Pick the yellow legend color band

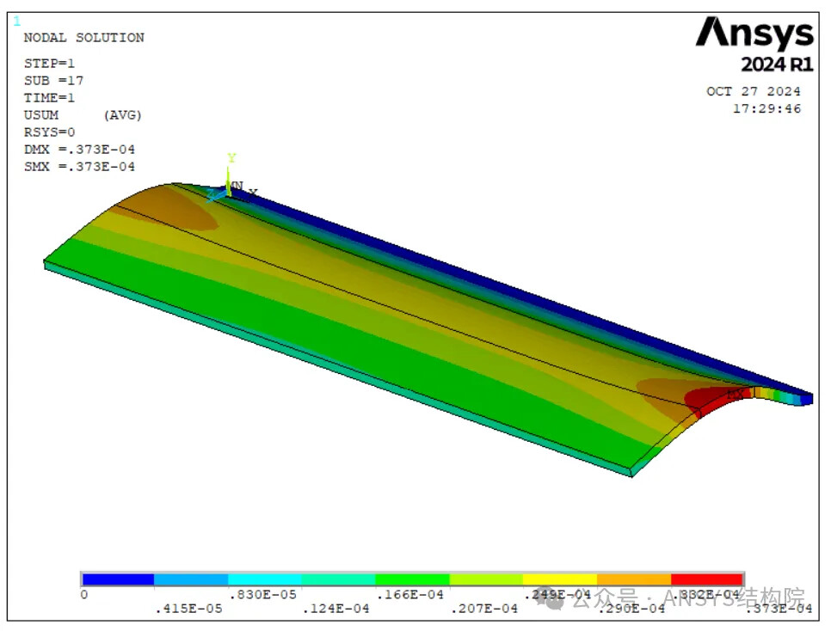559,579
